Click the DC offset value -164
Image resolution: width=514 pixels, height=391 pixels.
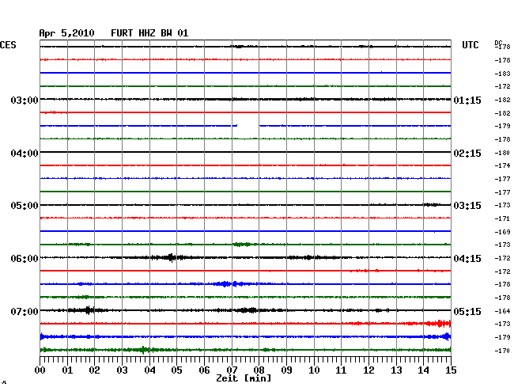click(x=502, y=311)
